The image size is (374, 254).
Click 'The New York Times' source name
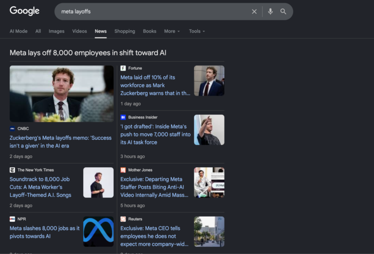pyautogui.click(x=35, y=170)
